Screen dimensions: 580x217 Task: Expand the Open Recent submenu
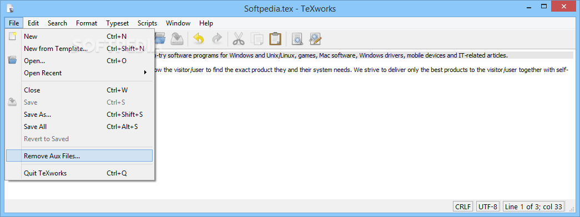coord(79,73)
